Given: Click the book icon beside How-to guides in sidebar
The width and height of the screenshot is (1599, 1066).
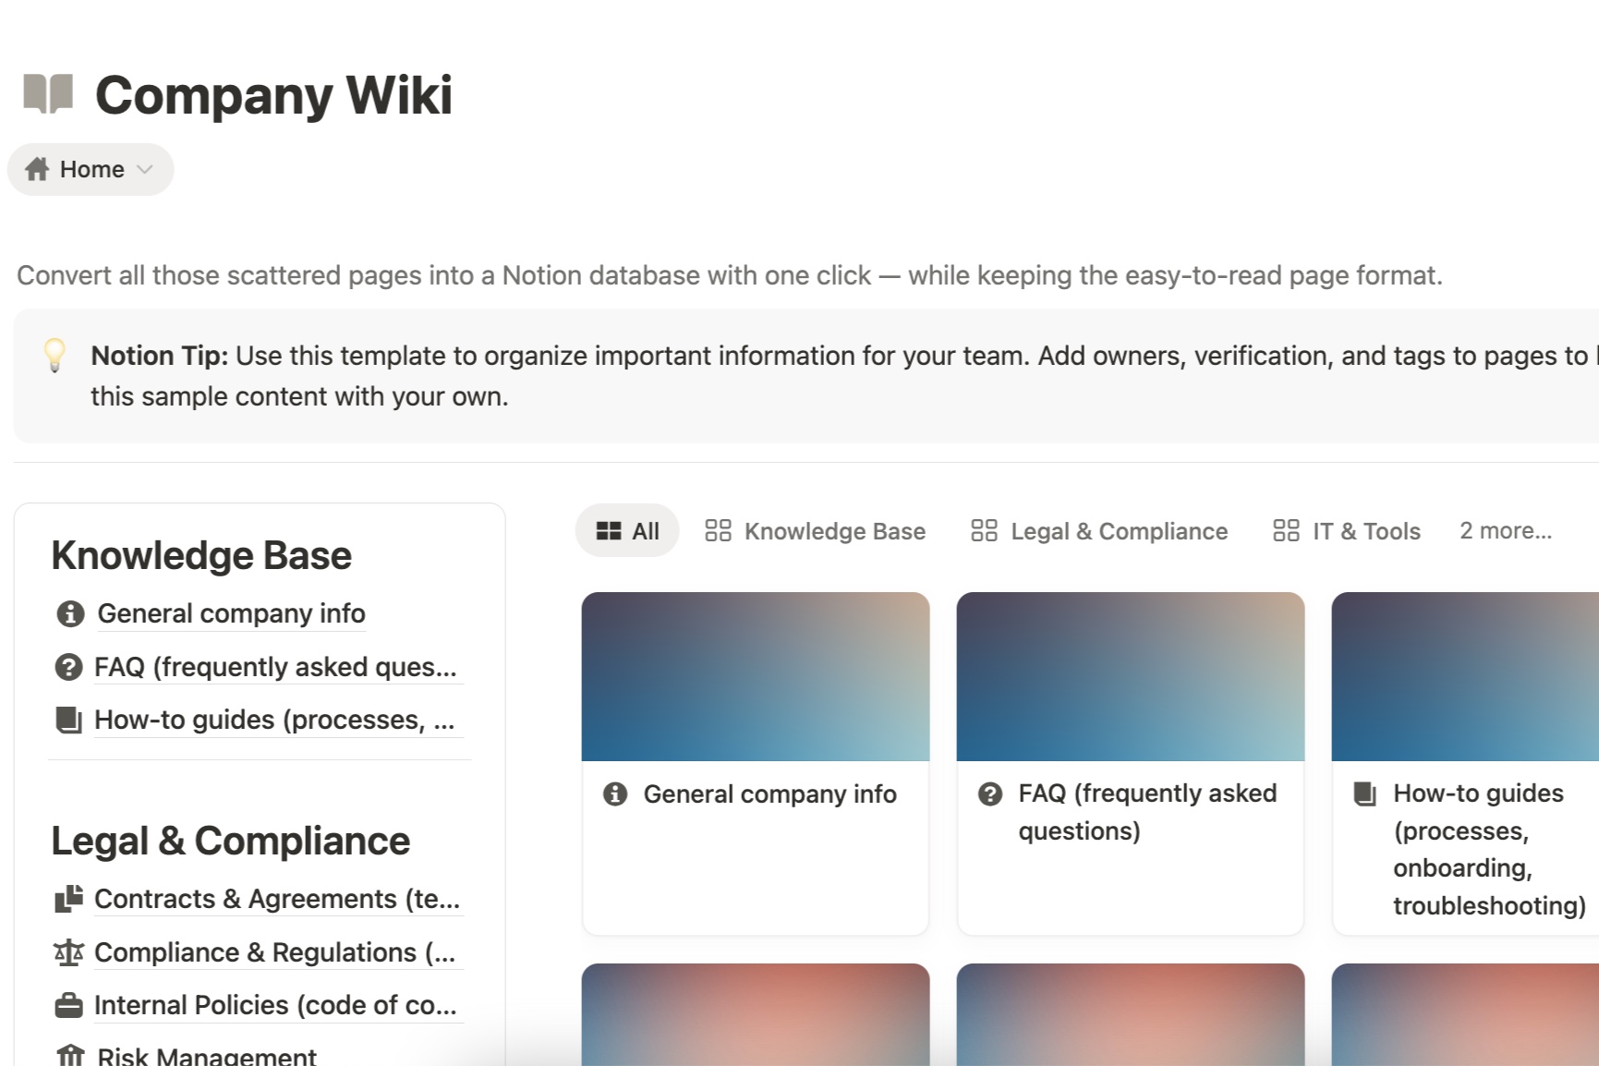Looking at the screenshot, I should click(x=68, y=720).
